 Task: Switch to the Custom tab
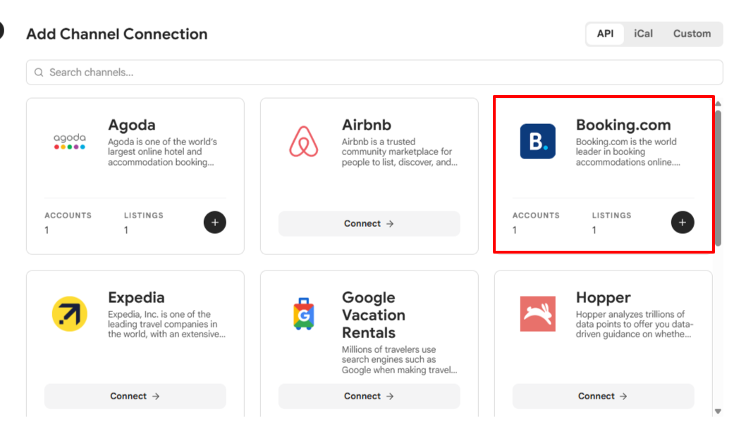(x=692, y=34)
